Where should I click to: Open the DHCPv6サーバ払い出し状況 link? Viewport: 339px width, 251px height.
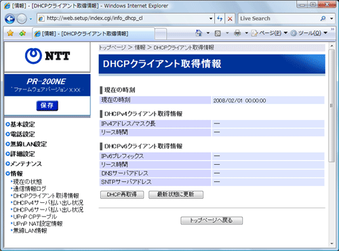pyautogui.click(x=48, y=210)
